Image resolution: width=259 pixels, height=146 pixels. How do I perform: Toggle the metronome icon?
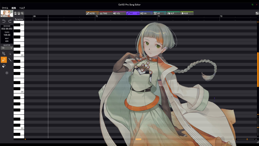coord(15,13)
